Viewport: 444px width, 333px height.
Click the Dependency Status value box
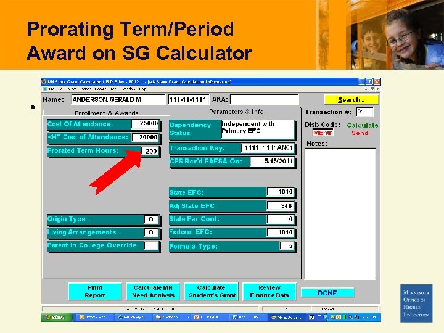[258, 129]
